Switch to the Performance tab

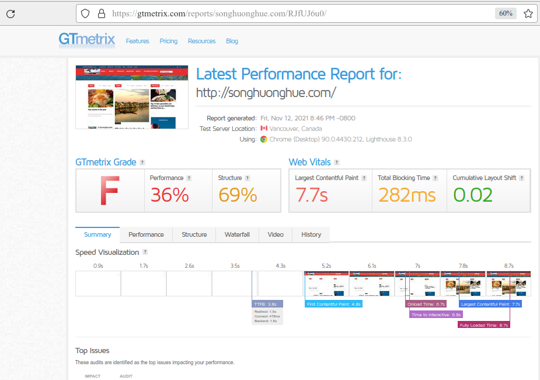[x=146, y=234]
